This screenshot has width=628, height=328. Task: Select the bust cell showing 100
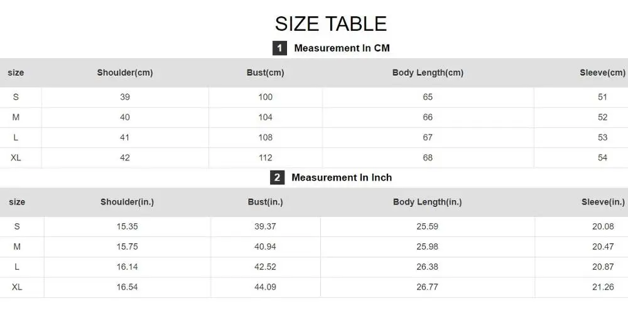(x=265, y=97)
